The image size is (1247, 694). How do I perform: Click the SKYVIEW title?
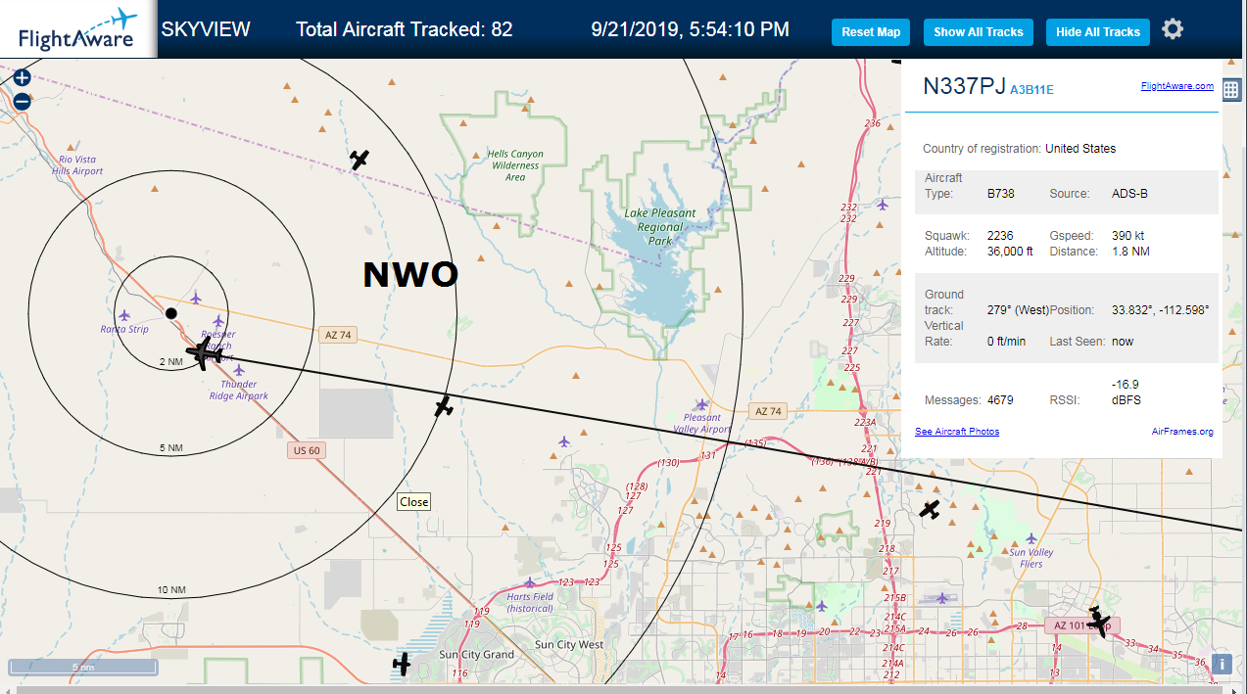206,29
